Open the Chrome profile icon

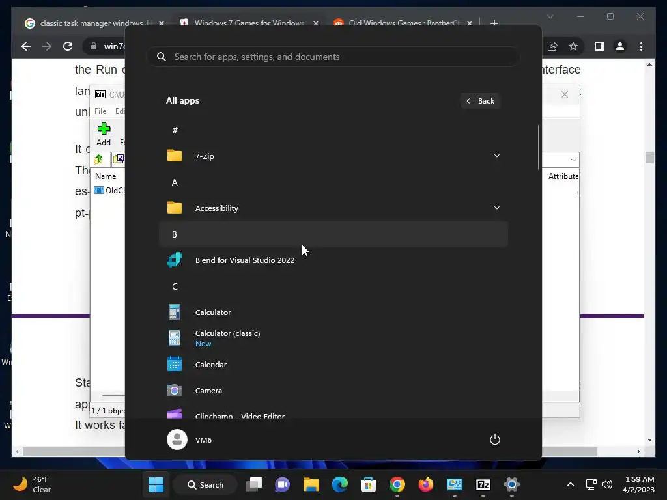(620, 46)
